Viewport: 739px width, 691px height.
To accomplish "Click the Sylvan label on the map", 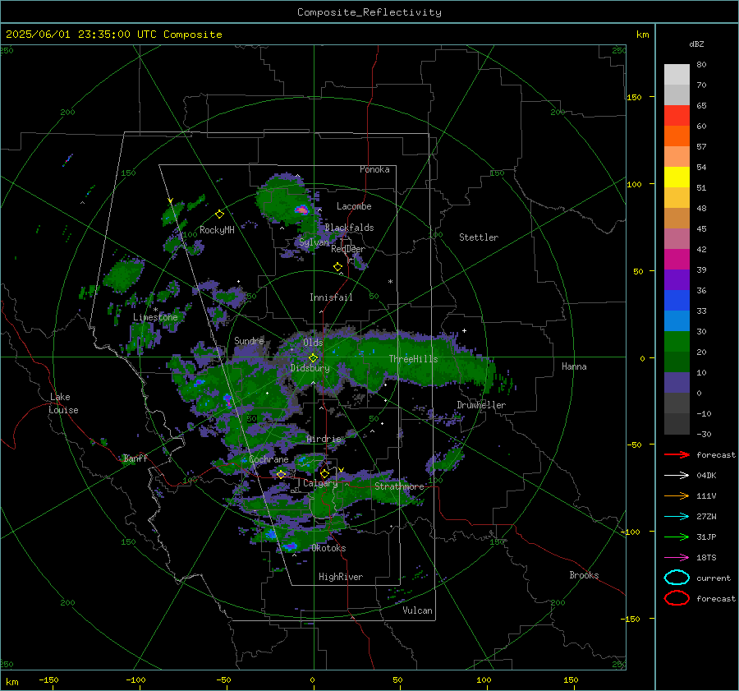I will (314, 242).
